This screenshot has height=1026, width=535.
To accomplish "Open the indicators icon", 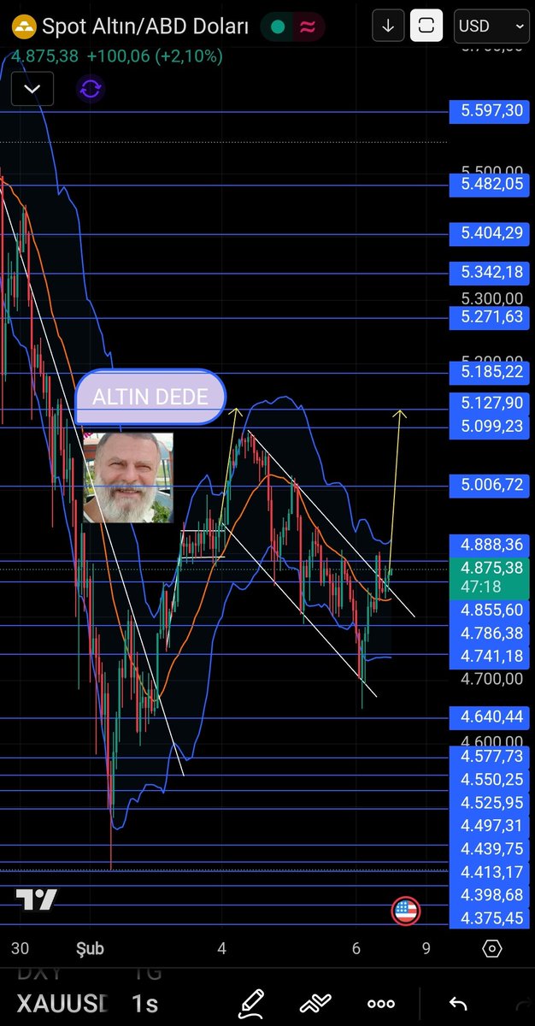I will pyautogui.click(x=315, y=1004).
